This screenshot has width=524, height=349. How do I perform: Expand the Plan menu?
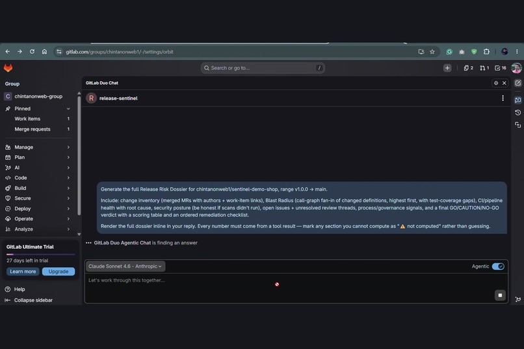tap(38, 157)
